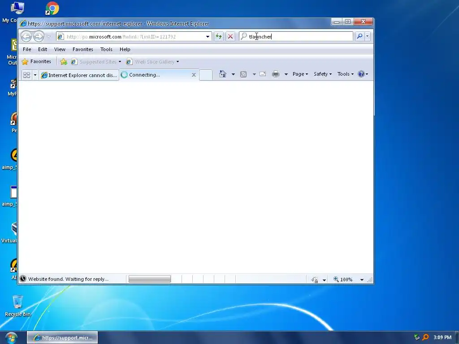The image size is (459, 344).
Task: Click the status bar security lock icon
Action: pos(315,279)
